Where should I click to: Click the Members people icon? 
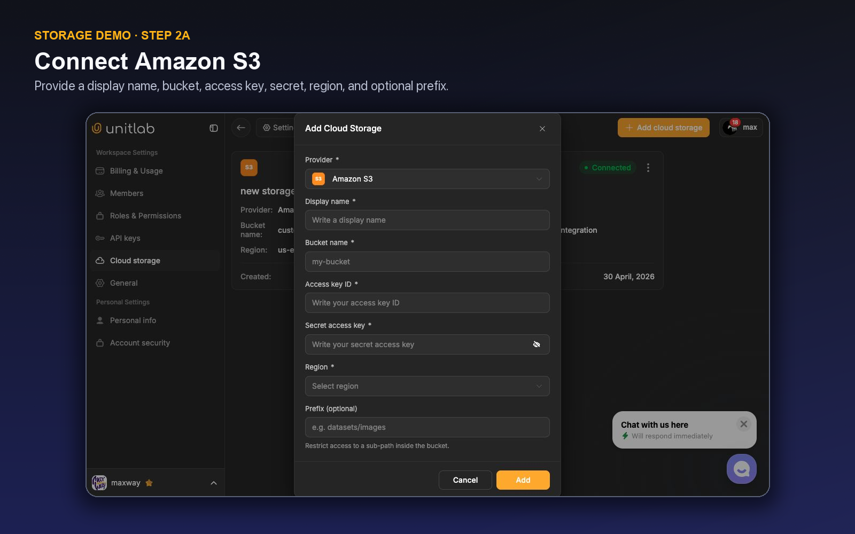tap(100, 193)
